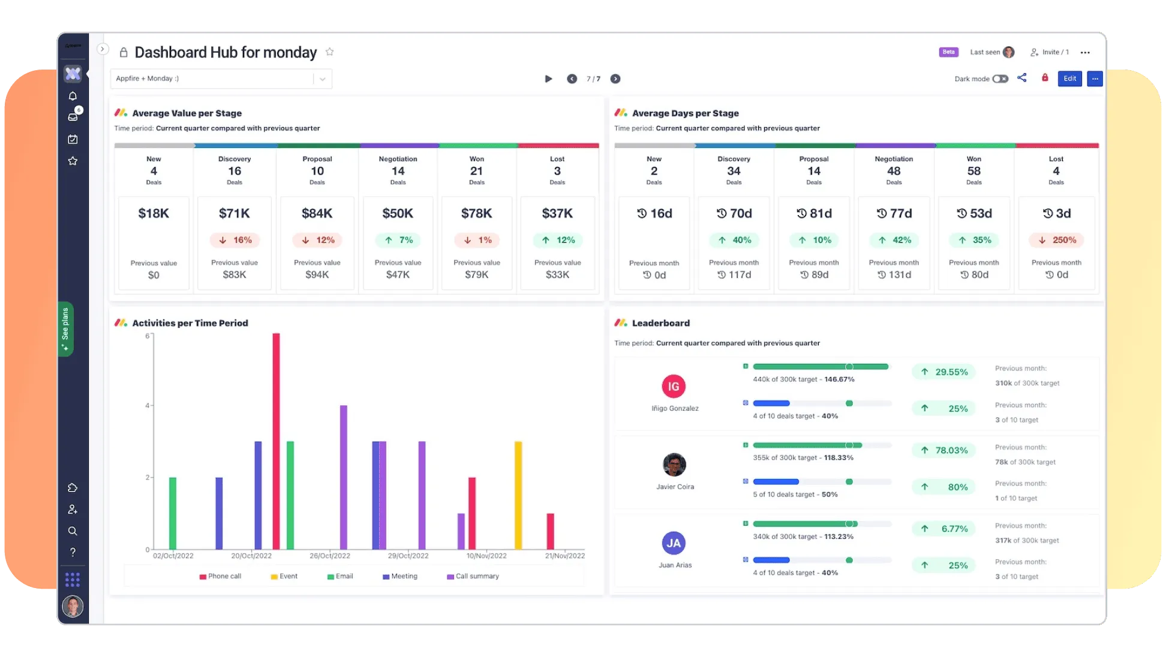Open the See plans side tab
This screenshot has height=657, width=1166.
(x=65, y=328)
